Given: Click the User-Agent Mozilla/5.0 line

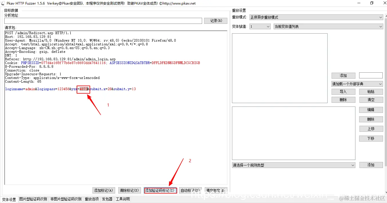Looking at the screenshot, I should pyautogui.click(x=90, y=40).
